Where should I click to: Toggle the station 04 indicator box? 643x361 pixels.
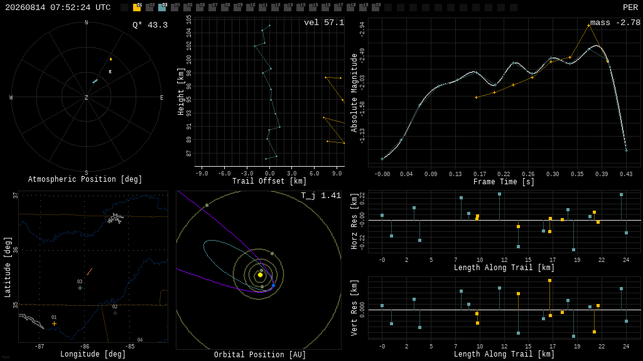175,7
